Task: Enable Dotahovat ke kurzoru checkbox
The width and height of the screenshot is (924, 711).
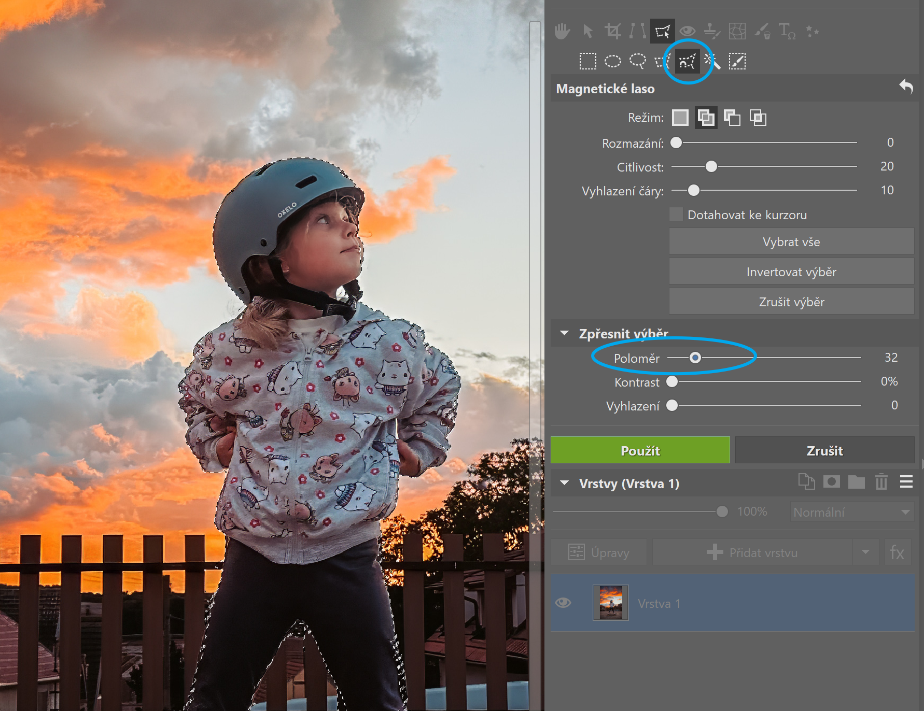Action: tap(676, 215)
